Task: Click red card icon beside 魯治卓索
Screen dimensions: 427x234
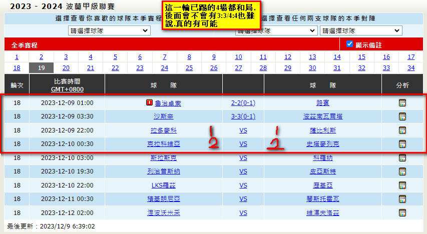Action: 149,103
